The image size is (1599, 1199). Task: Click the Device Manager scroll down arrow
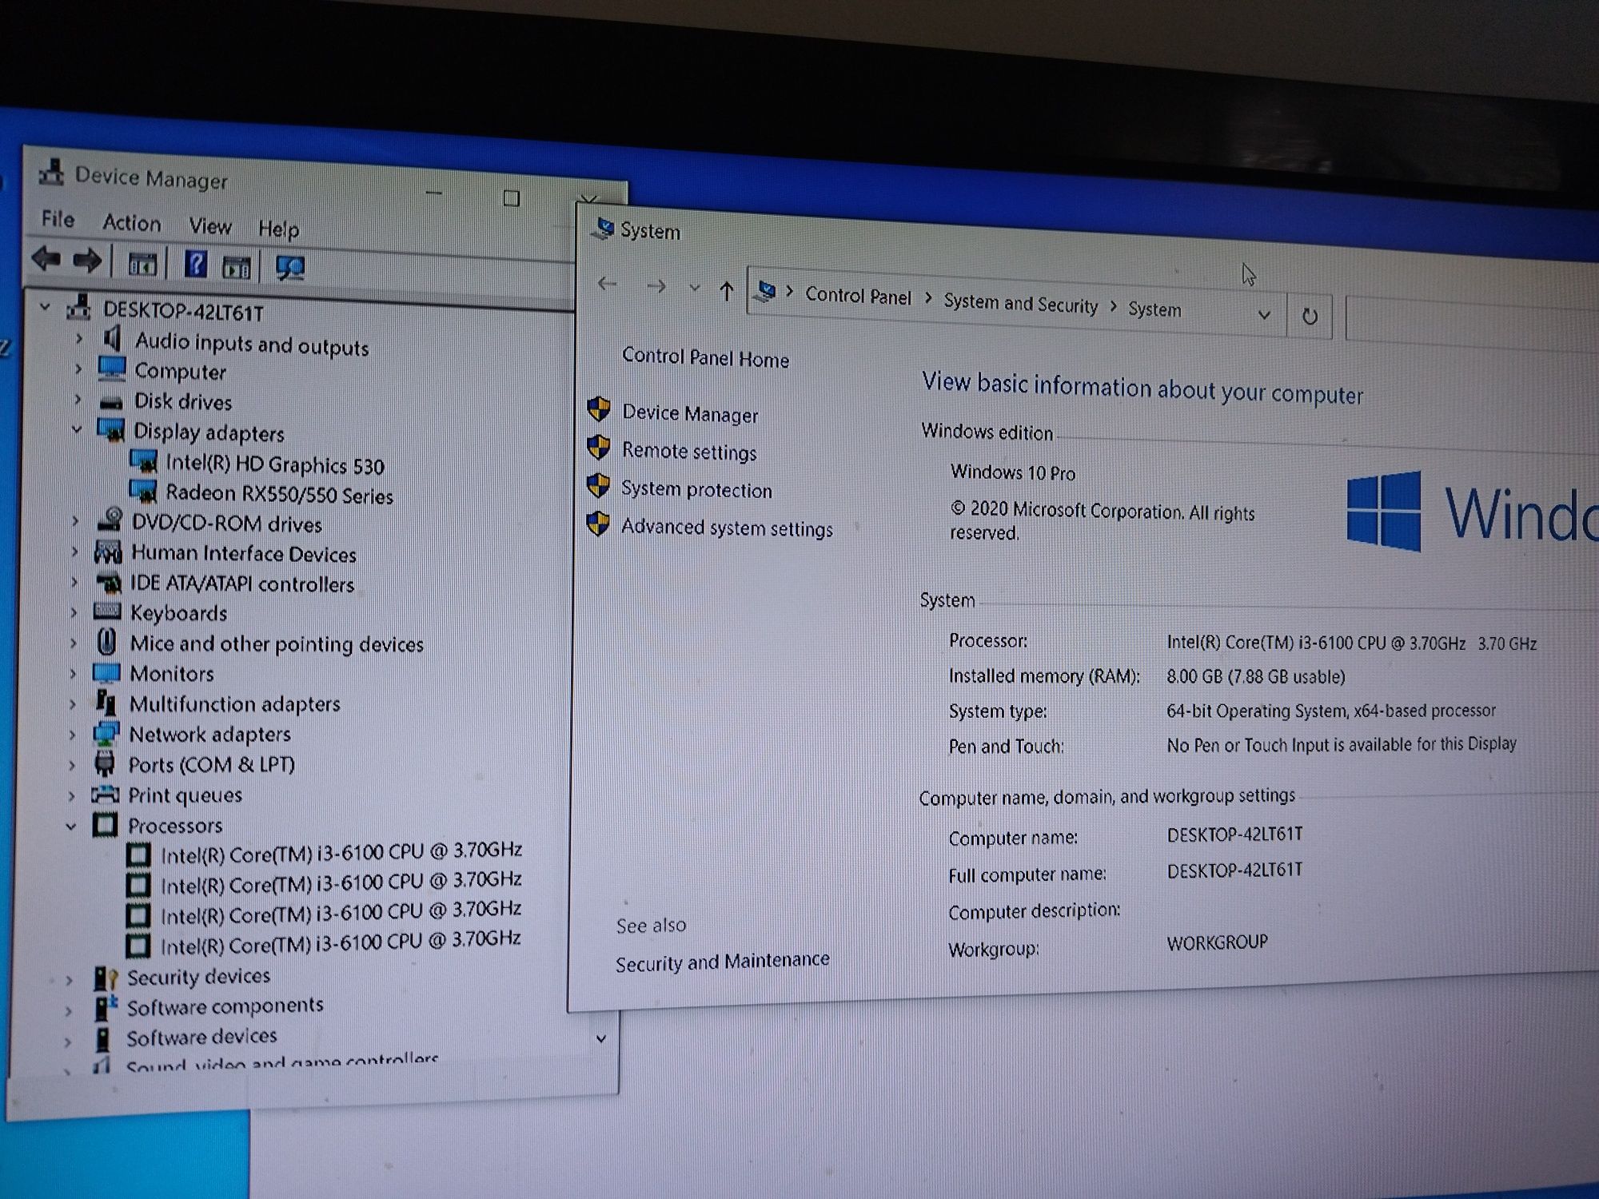pyautogui.click(x=601, y=1038)
